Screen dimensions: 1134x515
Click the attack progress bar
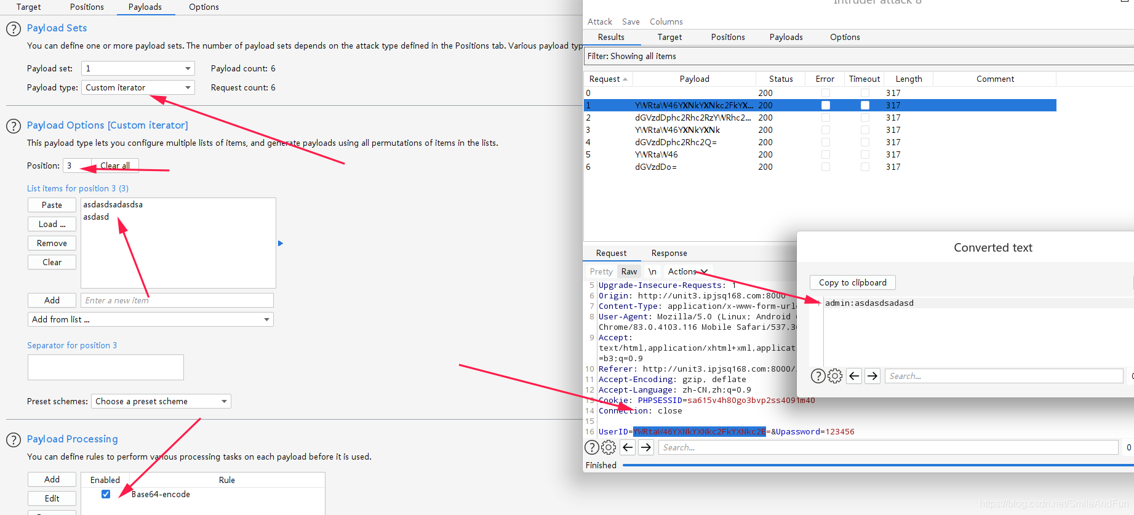click(x=878, y=465)
